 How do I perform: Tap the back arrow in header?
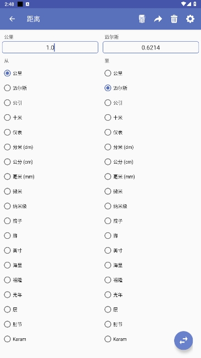click(x=12, y=19)
